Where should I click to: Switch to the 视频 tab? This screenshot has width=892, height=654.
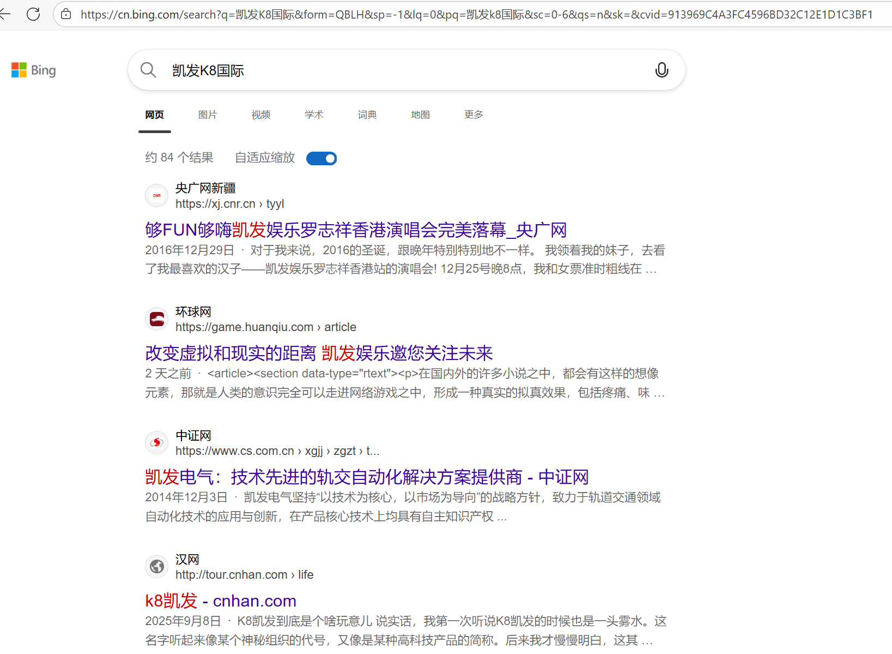261,115
